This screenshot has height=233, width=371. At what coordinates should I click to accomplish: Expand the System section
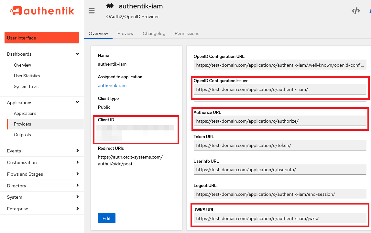pyautogui.click(x=77, y=197)
